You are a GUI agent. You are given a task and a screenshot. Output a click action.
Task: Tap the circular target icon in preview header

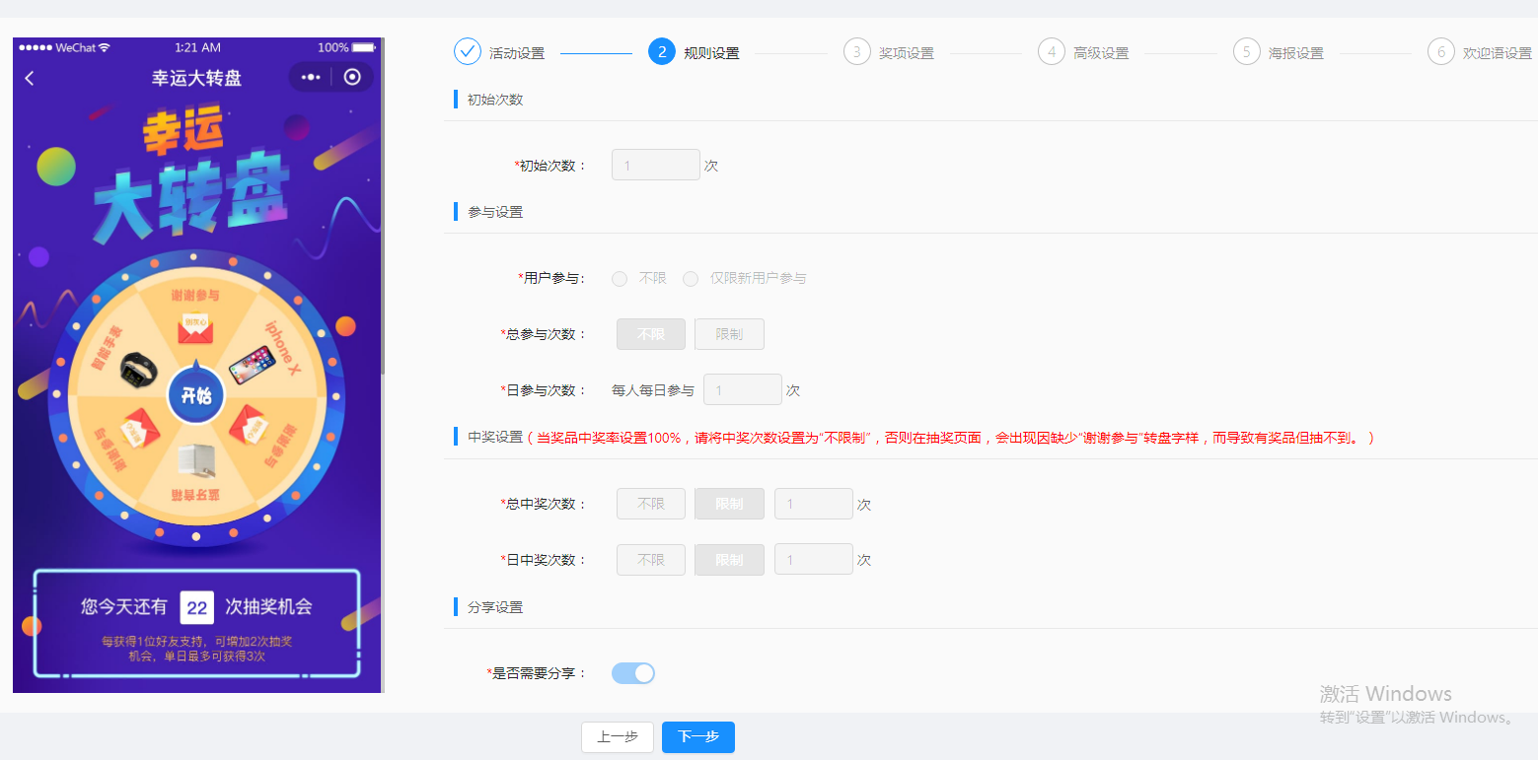click(x=352, y=77)
